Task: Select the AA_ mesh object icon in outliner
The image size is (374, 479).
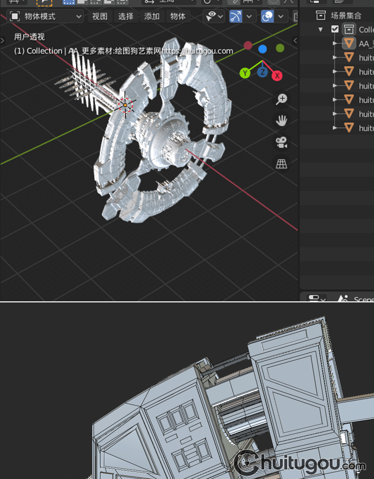Action: point(349,43)
